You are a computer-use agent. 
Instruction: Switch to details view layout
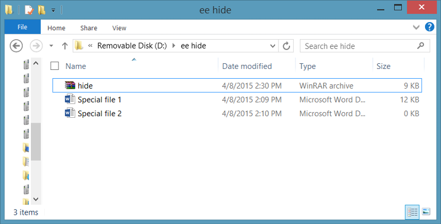pos(412,212)
